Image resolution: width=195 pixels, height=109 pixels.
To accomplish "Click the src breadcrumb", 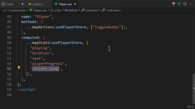I will point(5,10).
